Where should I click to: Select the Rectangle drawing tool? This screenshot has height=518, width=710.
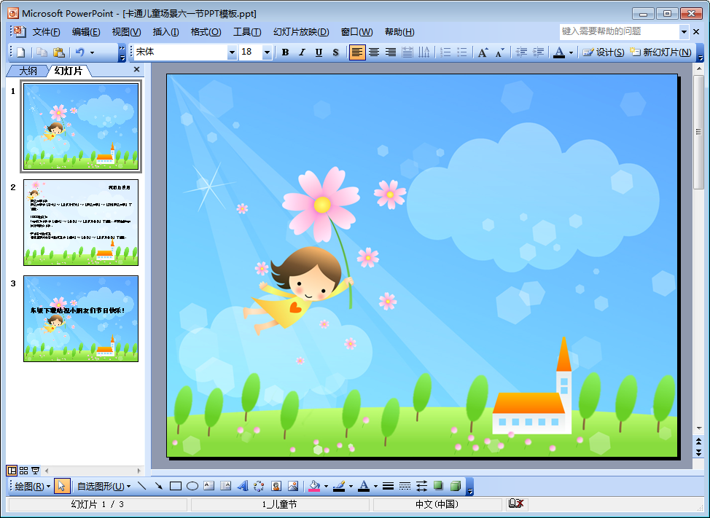(x=175, y=487)
